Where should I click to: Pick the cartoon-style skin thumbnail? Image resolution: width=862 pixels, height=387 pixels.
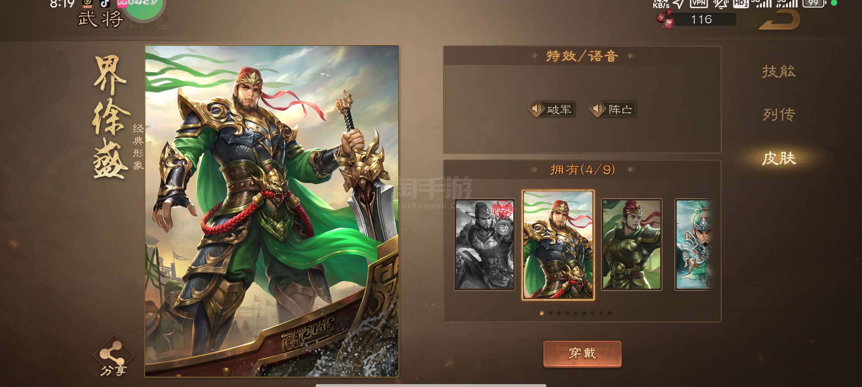(695, 245)
